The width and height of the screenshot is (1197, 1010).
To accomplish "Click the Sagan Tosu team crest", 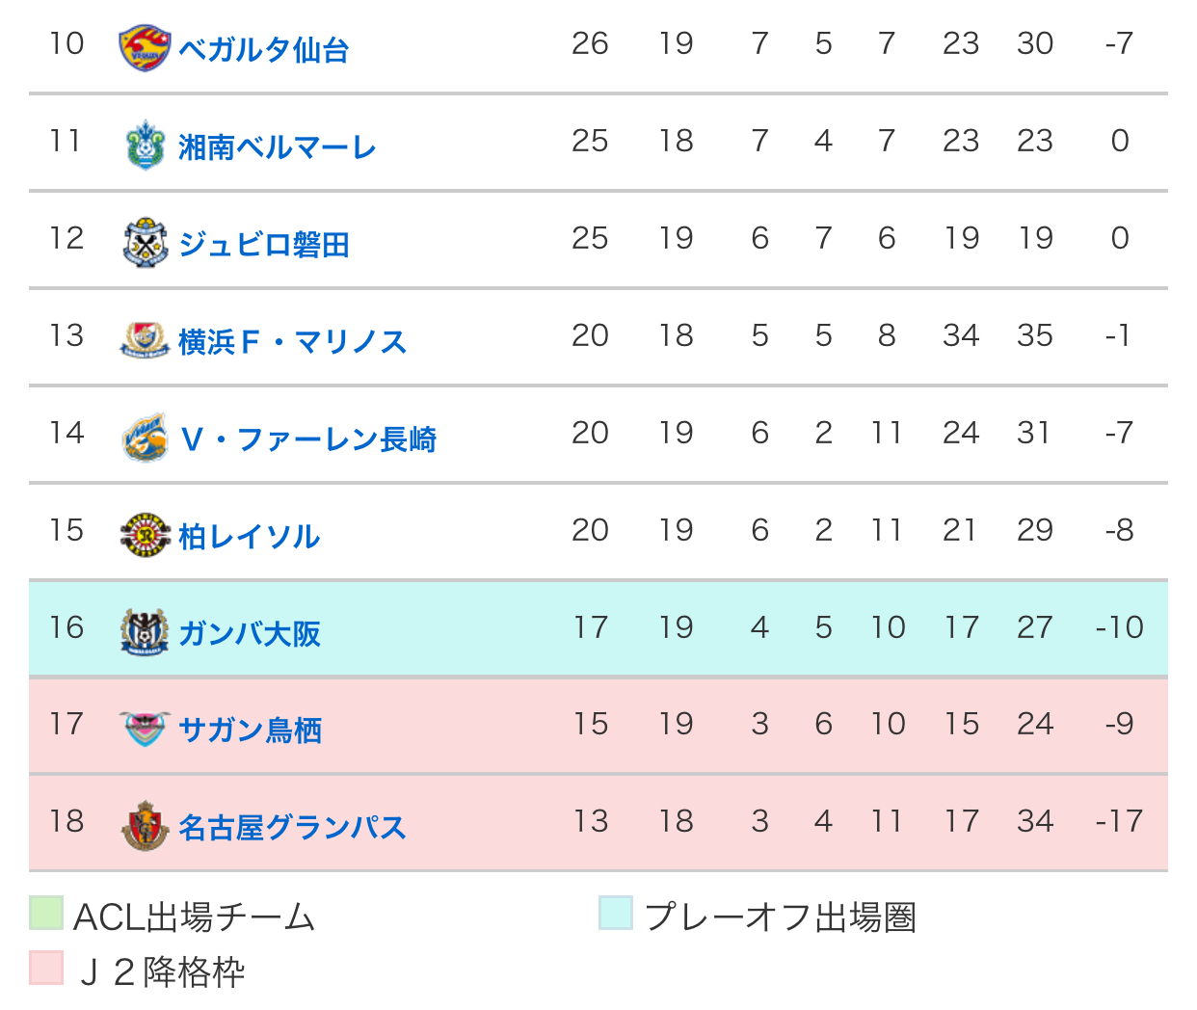I will coord(146,730).
